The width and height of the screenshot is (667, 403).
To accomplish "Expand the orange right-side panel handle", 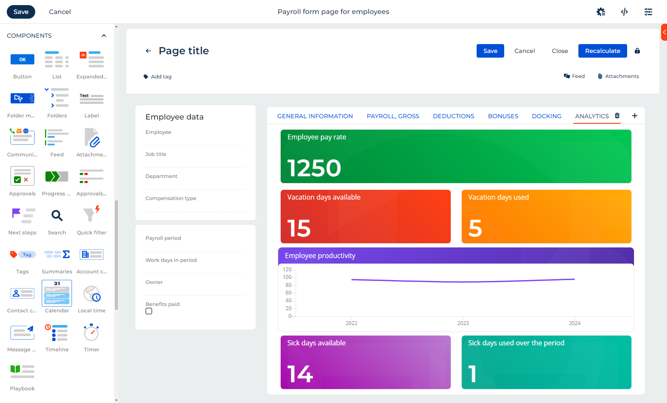I will (x=664, y=32).
